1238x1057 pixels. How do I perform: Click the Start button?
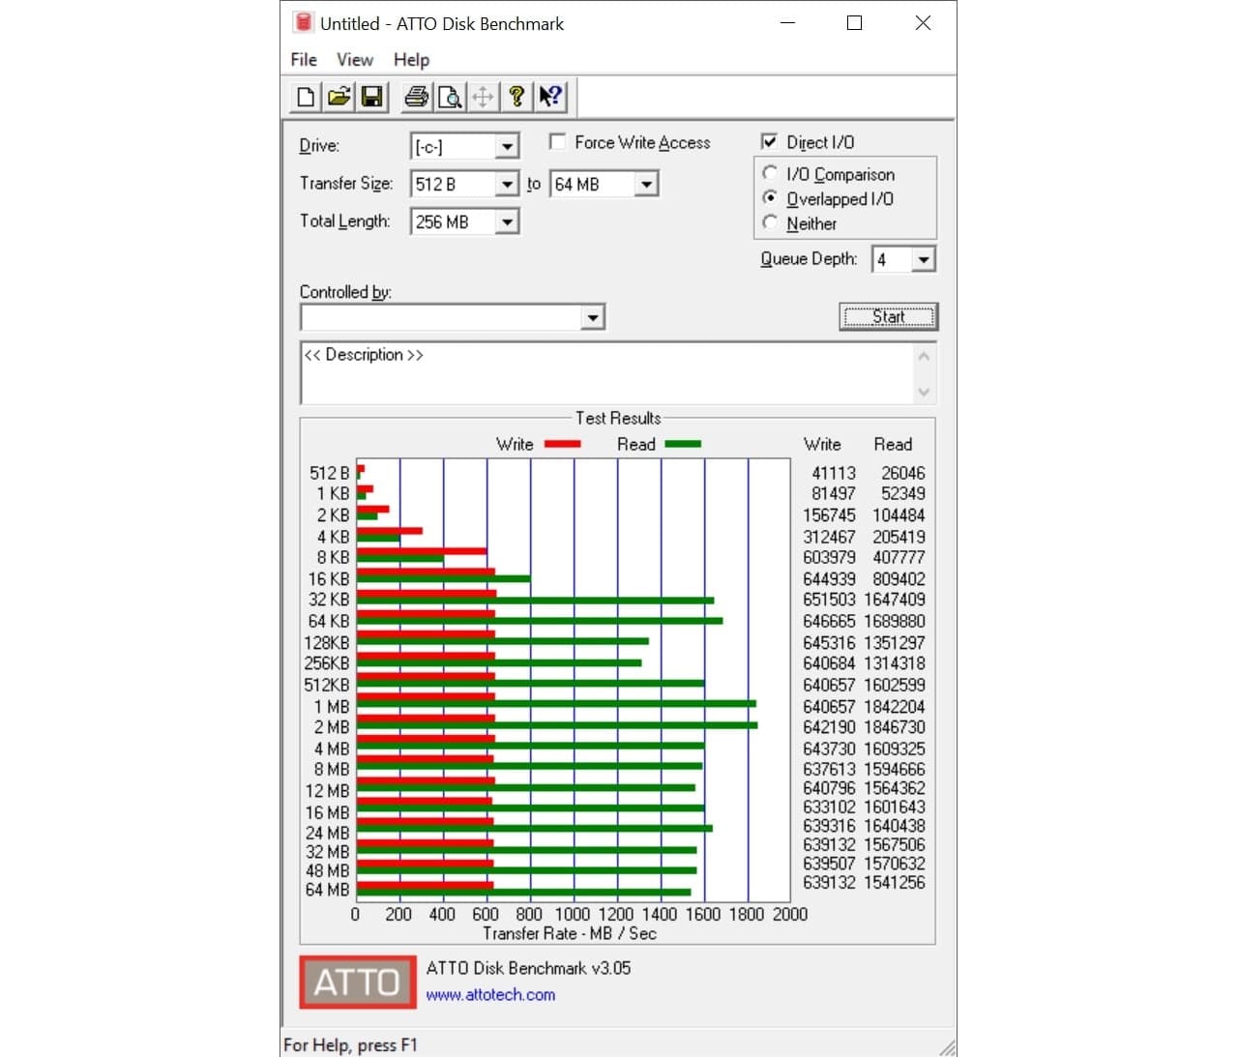coord(889,316)
